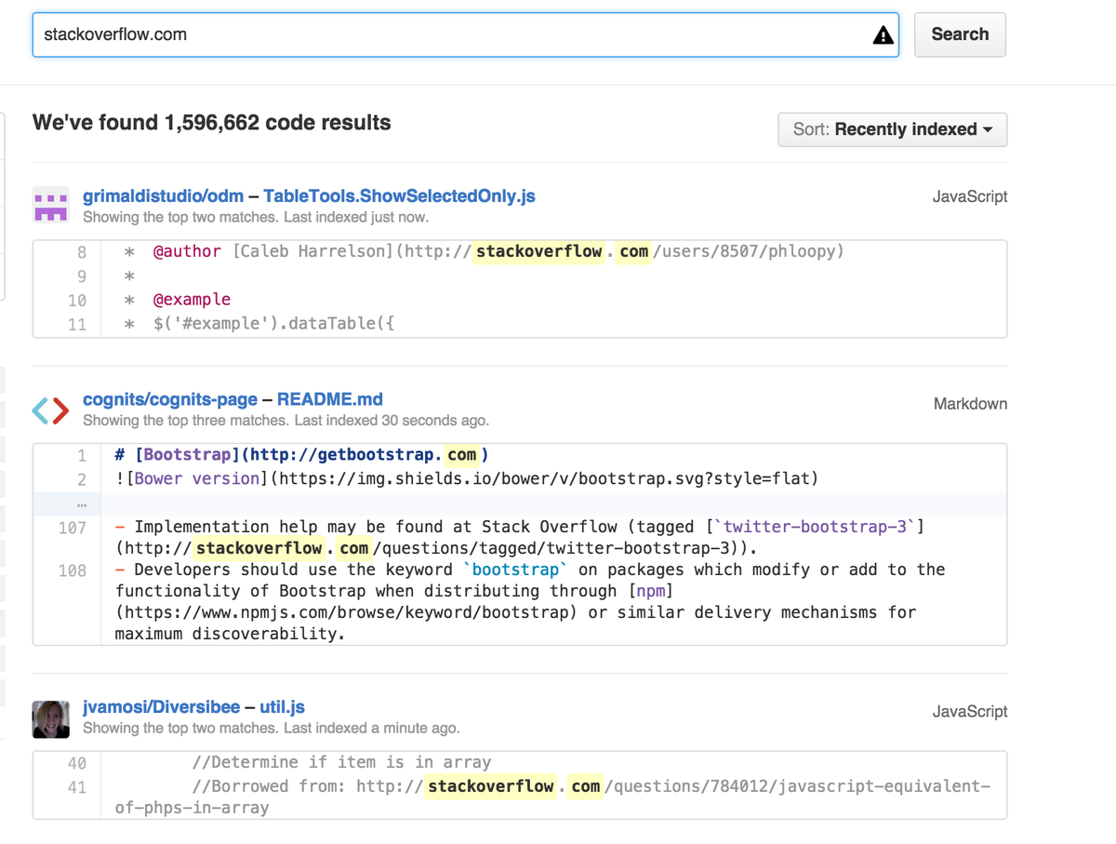Click the 'We've found 1,596,662 code results' heading
The height and width of the screenshot is (844, 1116).
[212, 123]
